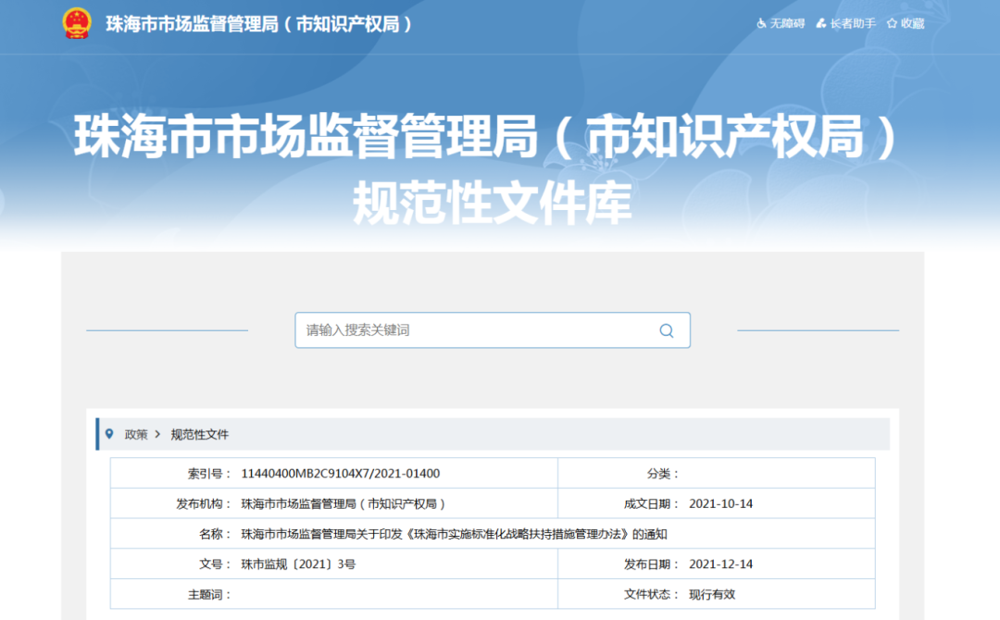Click the 无障碍 accessibility icon
The height and width of the screenshot is (620, 1000).
click(762, 24)
